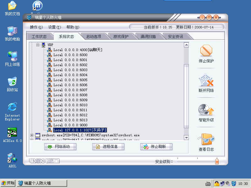The image size is (251, 188).
Task: Select 回收站 recycle bin icon
Action: click(12, 84)
